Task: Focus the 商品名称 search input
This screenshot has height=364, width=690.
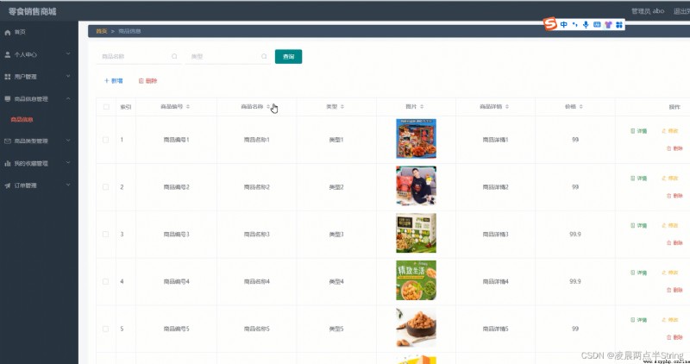Action: pyautogui.click(x=139, y=56)
